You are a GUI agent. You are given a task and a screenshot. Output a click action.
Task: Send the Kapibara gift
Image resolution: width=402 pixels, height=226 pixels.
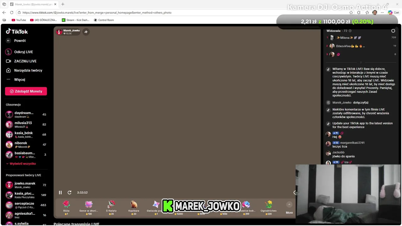[x=134, y=207]
